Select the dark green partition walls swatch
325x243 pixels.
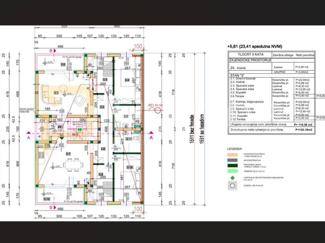[234, 166]
